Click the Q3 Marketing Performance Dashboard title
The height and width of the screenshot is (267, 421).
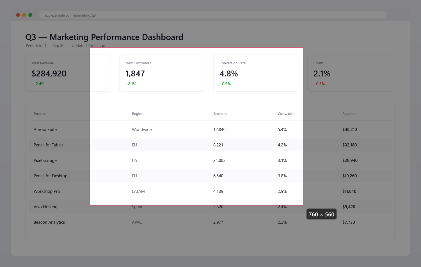104,37
